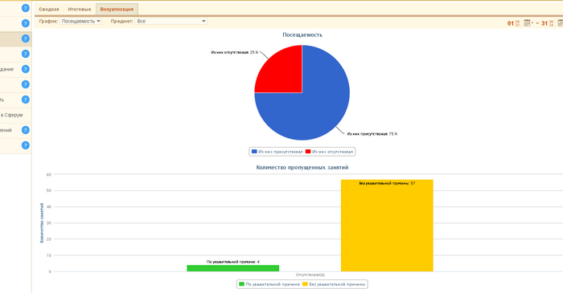
Task: Open the 'в Сферум' sidebar item
Action: [x=11, y=115]
